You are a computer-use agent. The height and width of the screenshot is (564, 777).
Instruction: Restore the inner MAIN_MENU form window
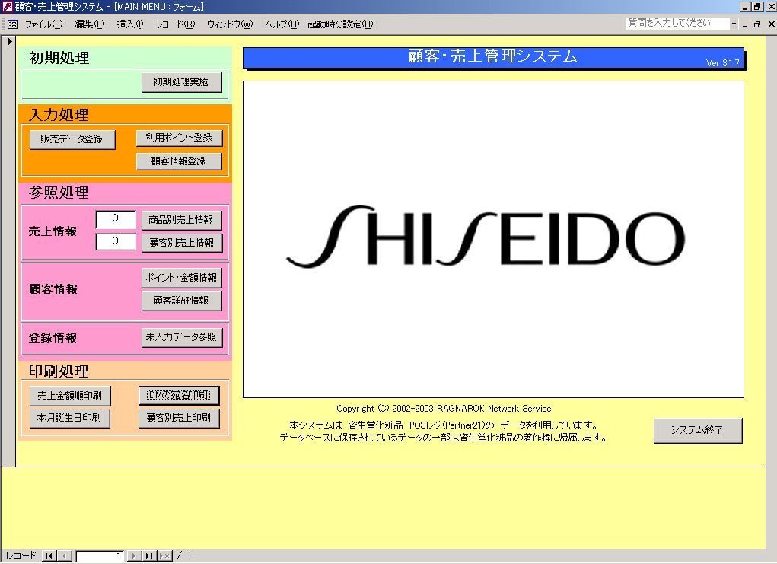point(757,24)
